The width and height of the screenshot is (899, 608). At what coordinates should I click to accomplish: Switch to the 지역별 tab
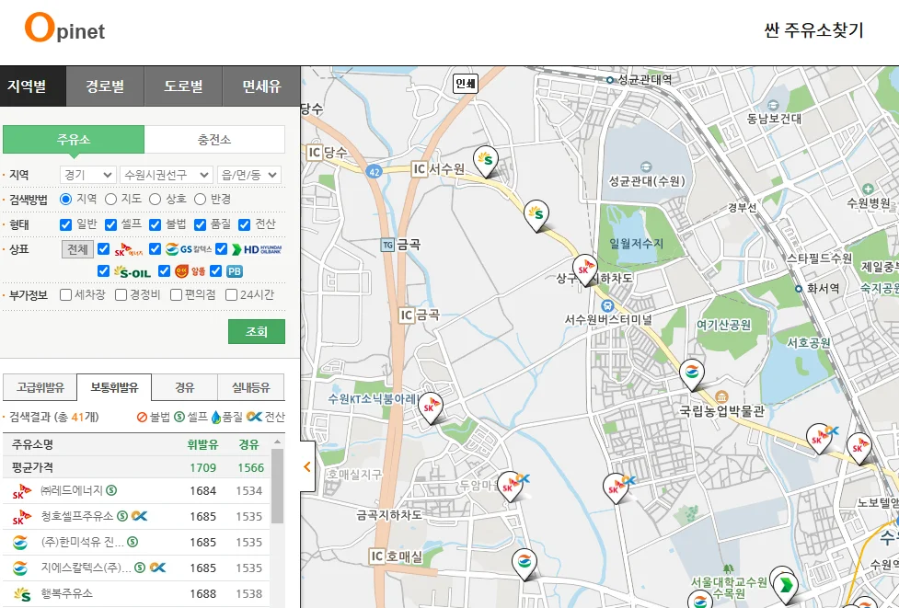[x=33, y=86]
